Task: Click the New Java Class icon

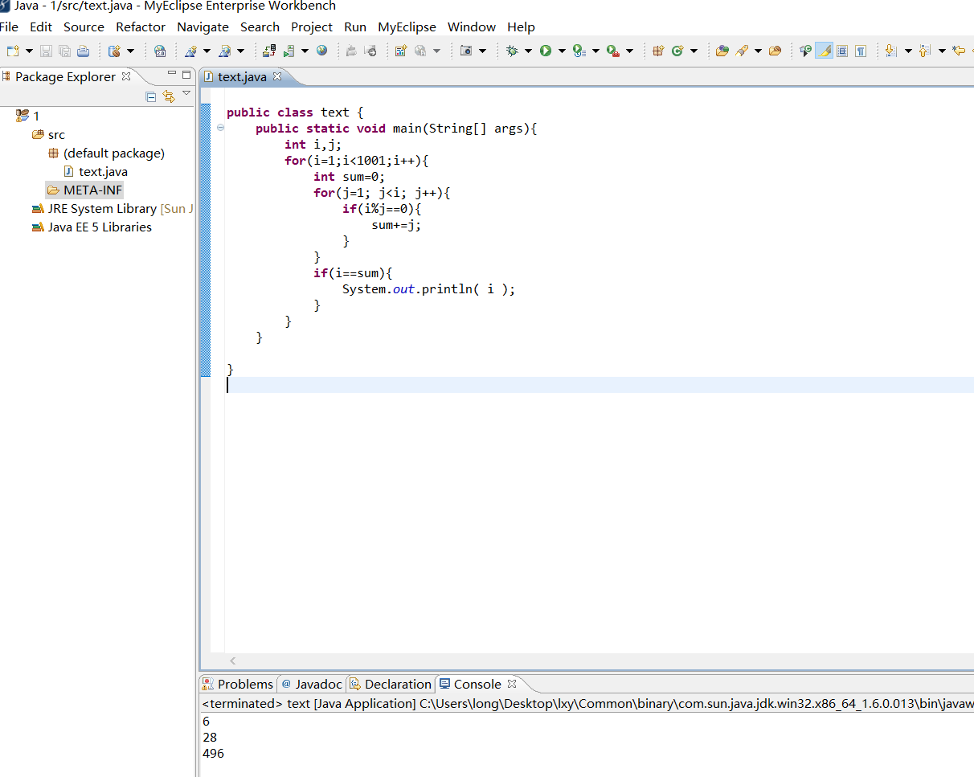Action: [677, 51]
